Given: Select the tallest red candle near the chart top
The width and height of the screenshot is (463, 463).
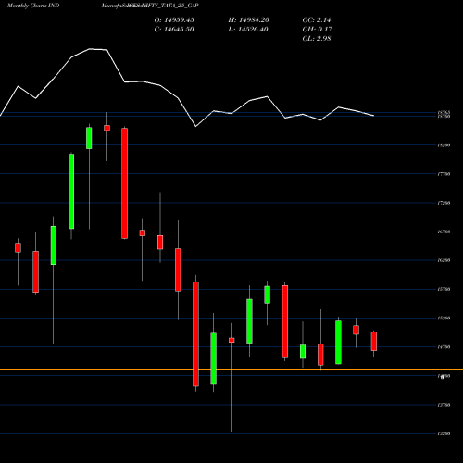Looking at the screenshot, I should 125,183.
